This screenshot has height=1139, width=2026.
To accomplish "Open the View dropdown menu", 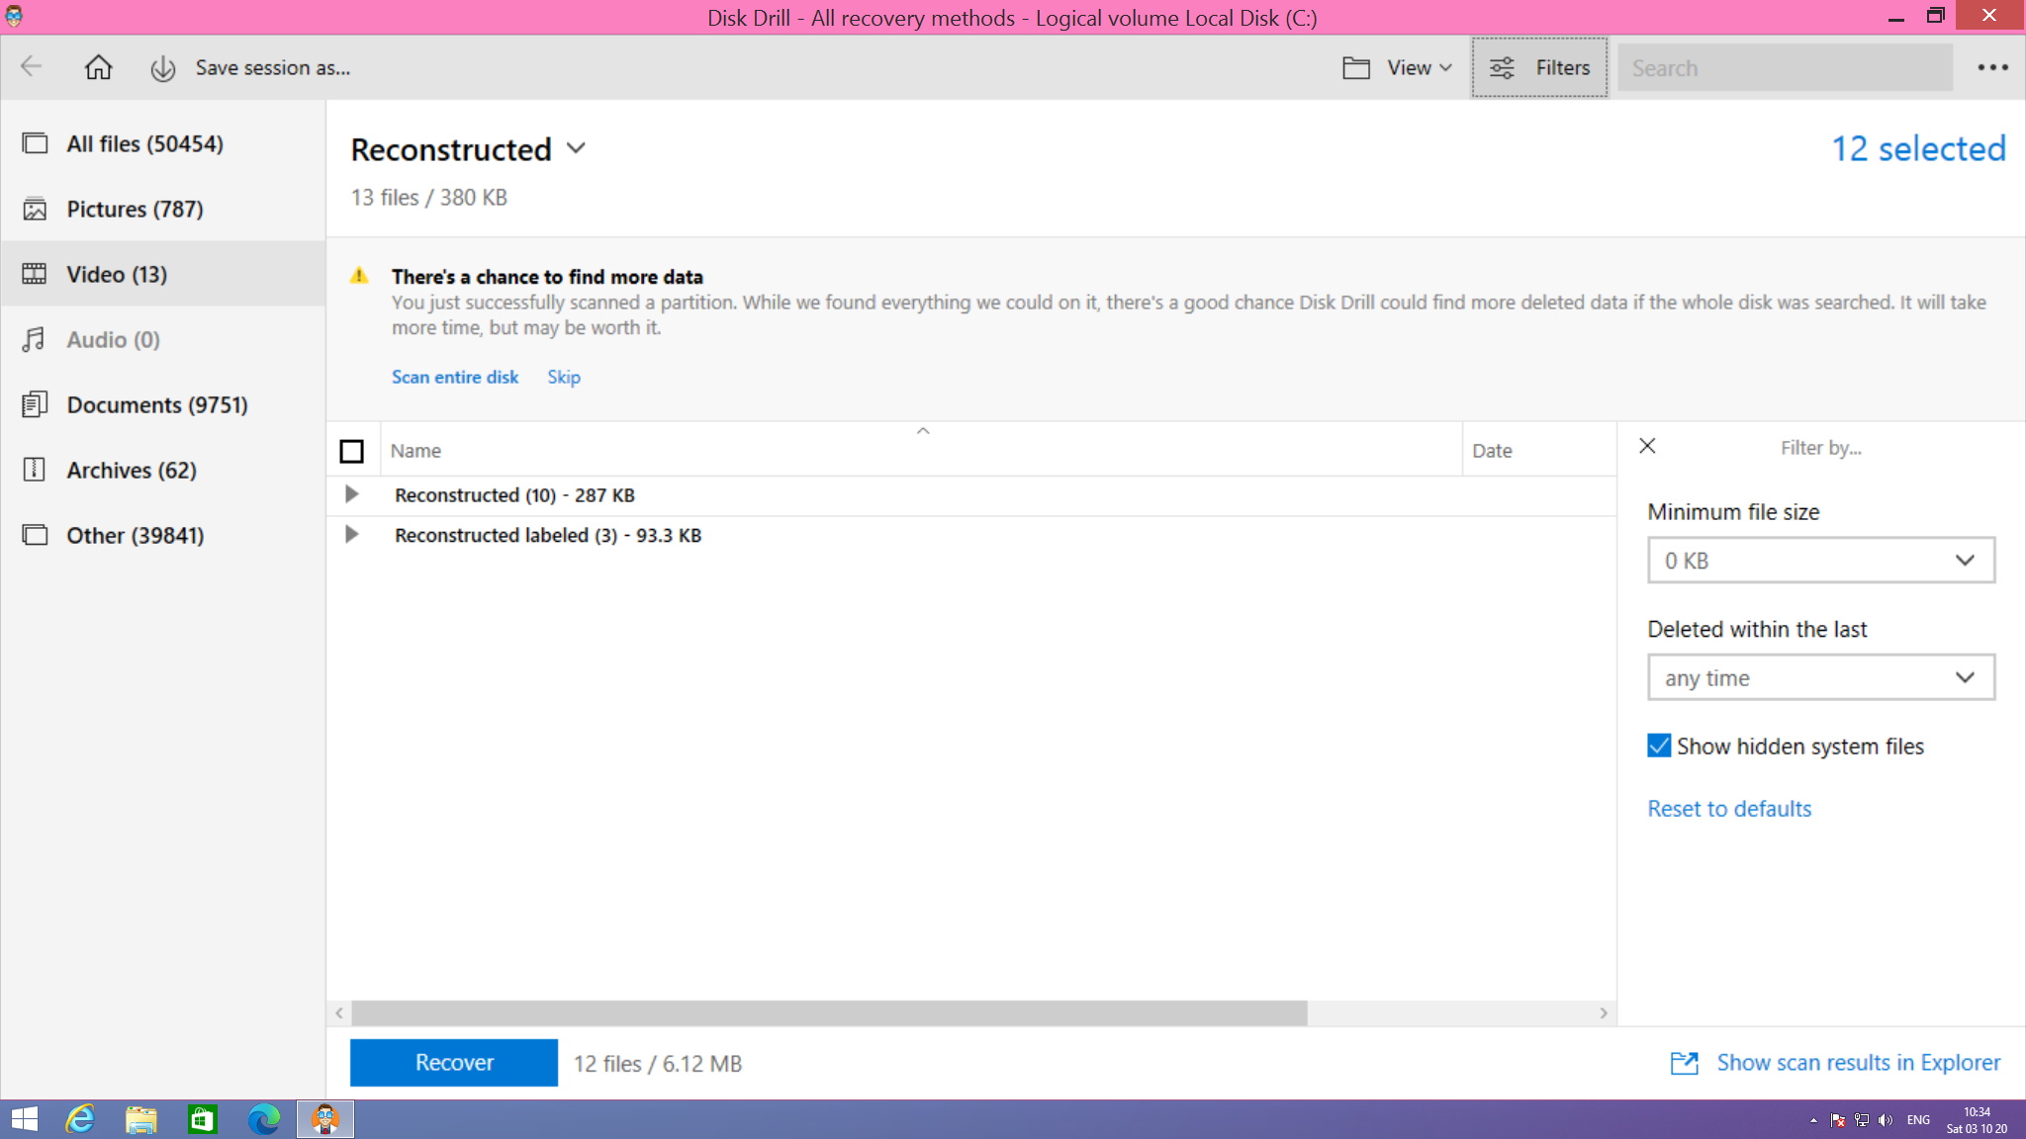I will tap(1420, 68).
